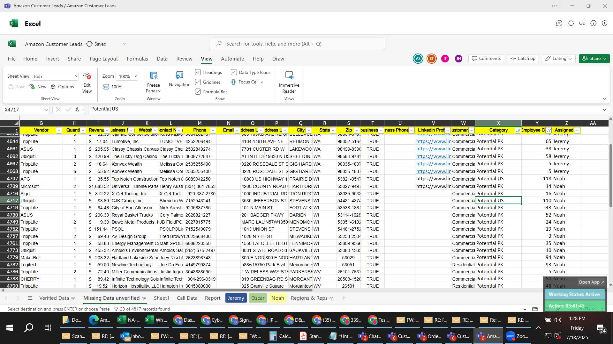Click the green Share button

click(x=594, y=59)
